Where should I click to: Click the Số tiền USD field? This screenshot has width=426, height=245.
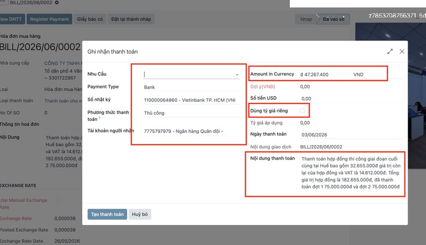351,99
